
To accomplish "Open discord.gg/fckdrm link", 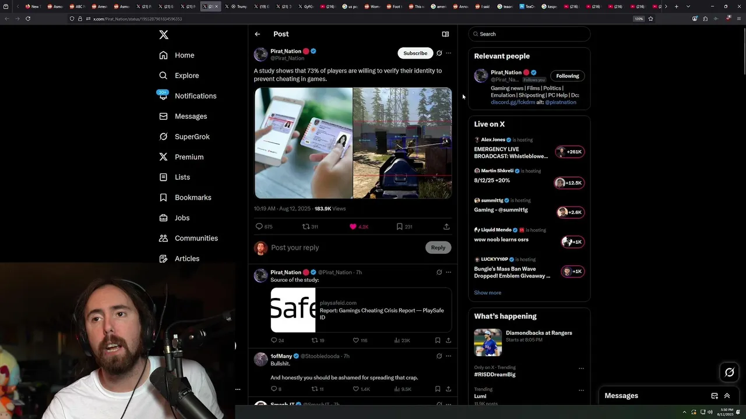I will tap(513, 102).
